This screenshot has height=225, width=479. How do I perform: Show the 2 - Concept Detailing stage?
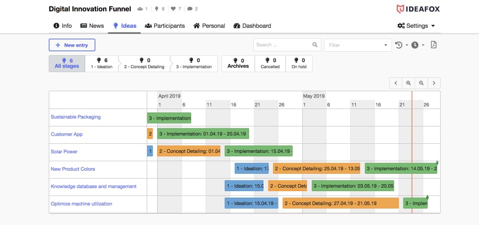(144, 64)
